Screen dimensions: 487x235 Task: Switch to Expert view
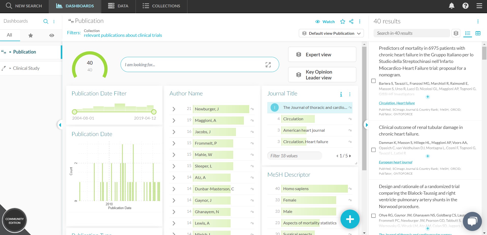[322, 54]
